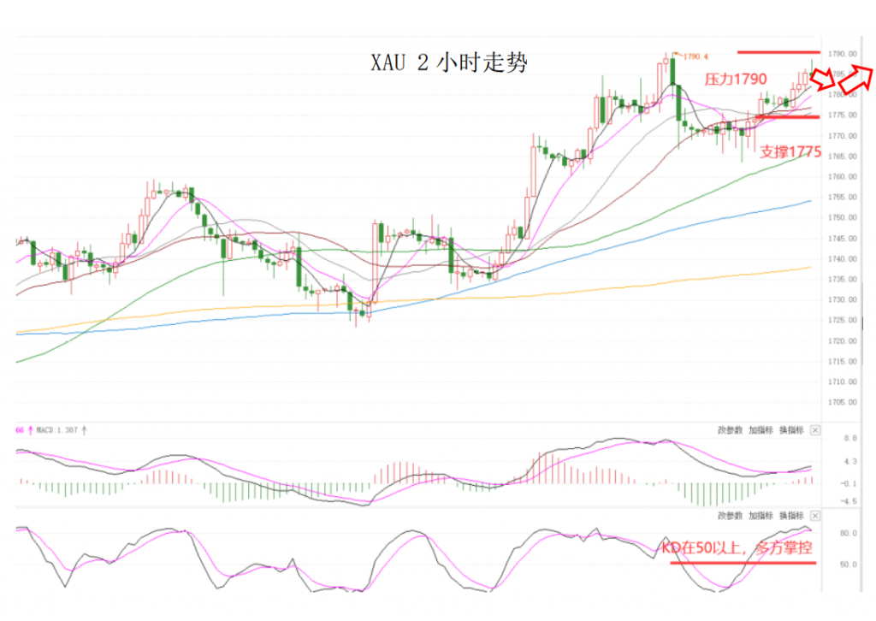Click the 1750.00 price axis label

[x=843, y=218]
